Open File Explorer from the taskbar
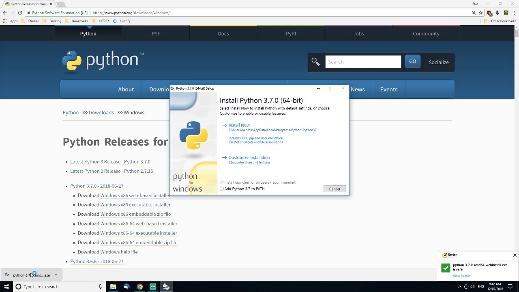The image size is (519, 292). click(113, 287)
